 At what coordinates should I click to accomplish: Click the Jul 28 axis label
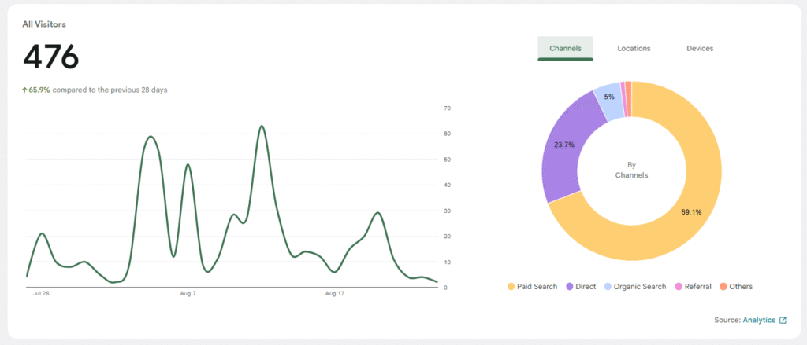[x=41, y=294]
